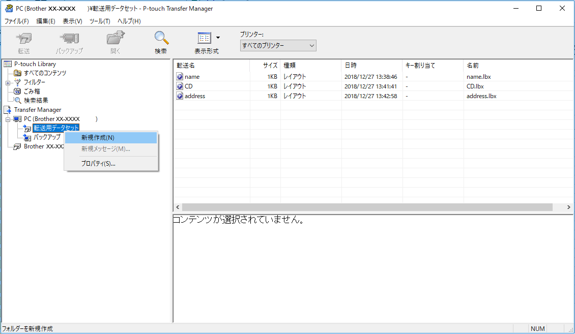Screen dimensions: 575x334
Task: Collapse the PC (Brother XX-XXXX) node
Action: pos(8,119)
